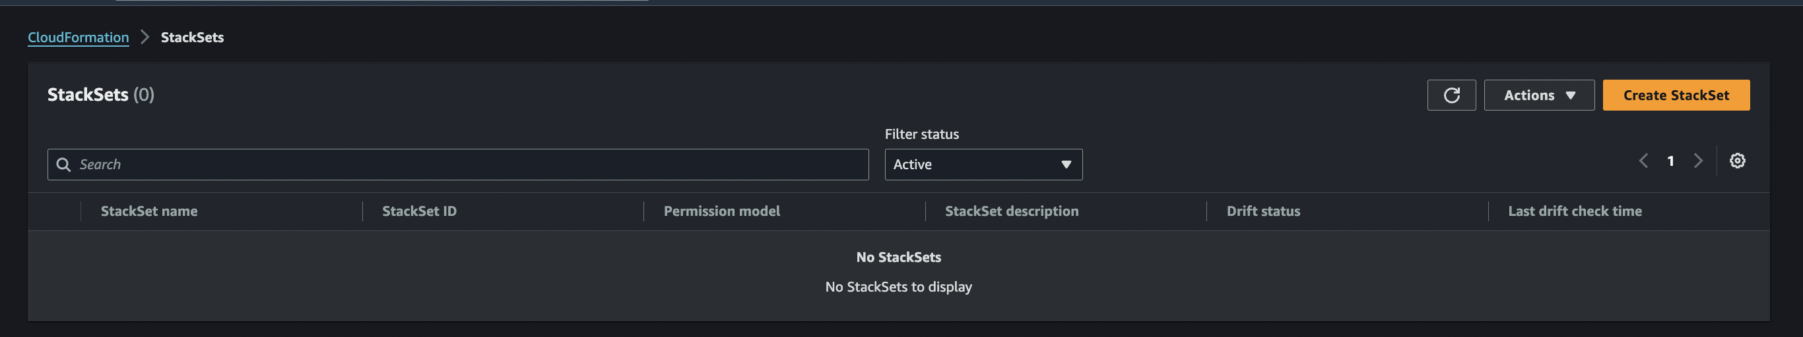Click the search magnifier icon
The height and width of the screenshot is (337, 1803).
pos(63,165)
